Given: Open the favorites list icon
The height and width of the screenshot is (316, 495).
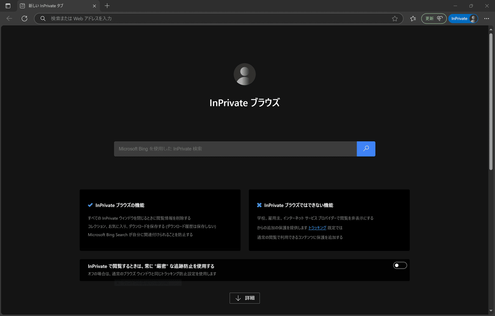Looking at the screenshot, I should click(412, 18).
